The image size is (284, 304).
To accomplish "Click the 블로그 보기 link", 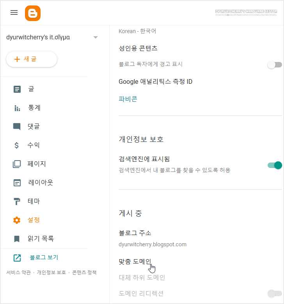I will [x=44, y=258].
